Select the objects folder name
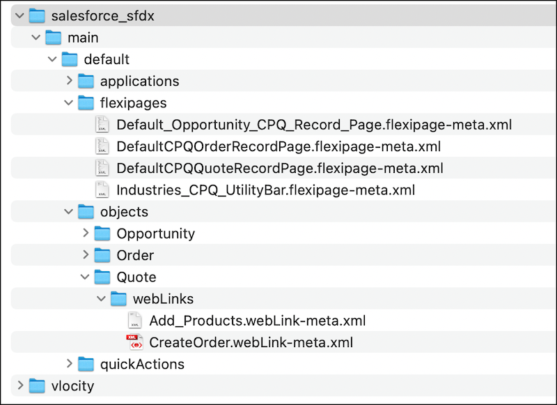The image size is (557, 405). (x=124, y=212)
